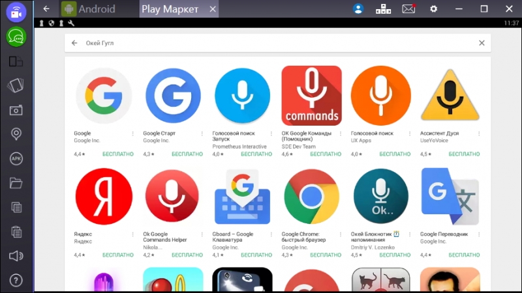Click БЕСПЛАТНО under Google app
This screenshot has height=293, width=522.
[x=118, y=154]
